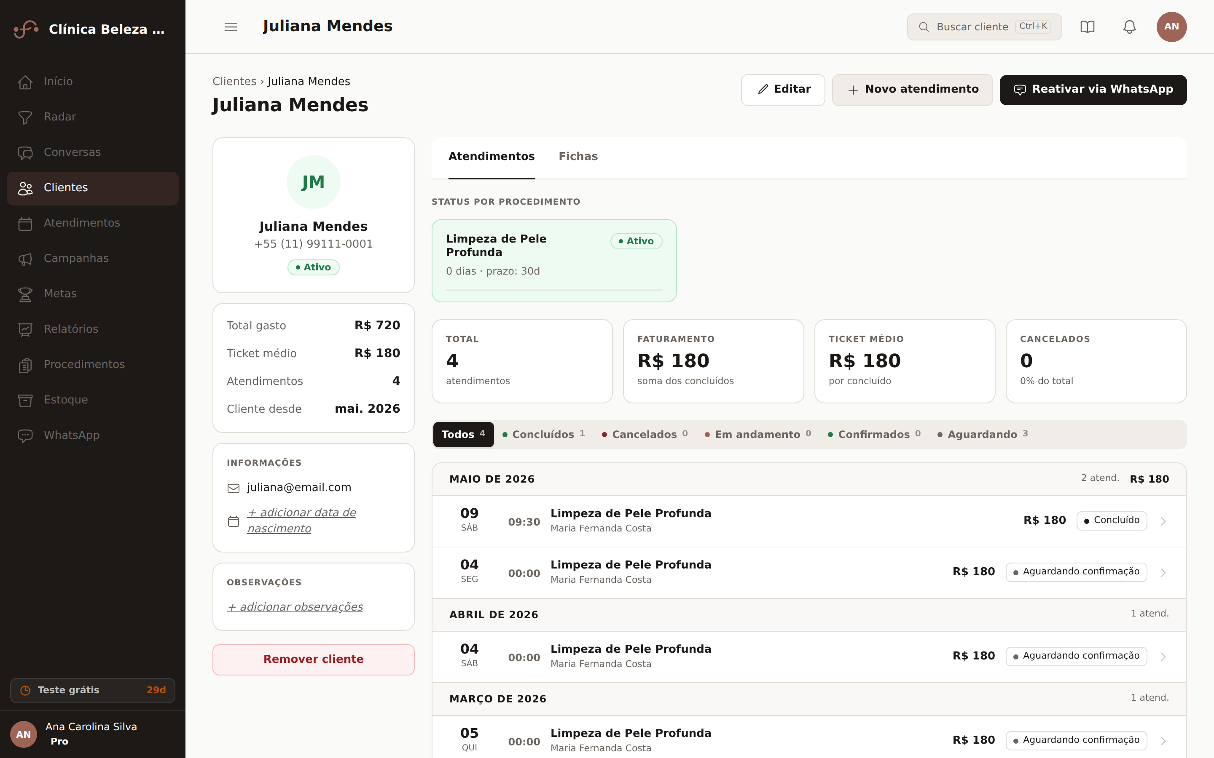Click 04 SEG Aguardando confirmação badge
1214x758 pixels.
(1076, 572)
